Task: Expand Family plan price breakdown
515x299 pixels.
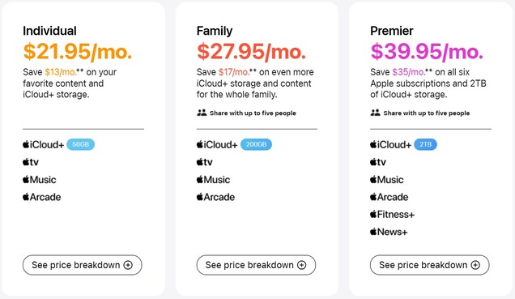Action: coord(256,265)
